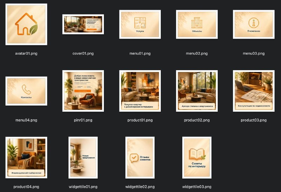Select the cover01.png banner thumbnail
The height and width of the screenshot is (192, 281).
coord(83,24)
